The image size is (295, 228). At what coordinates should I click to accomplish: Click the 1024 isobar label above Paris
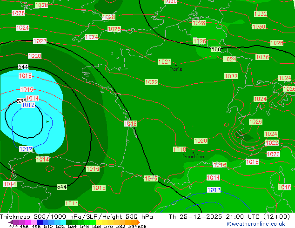pyautogui.click(x=165, y=62)
